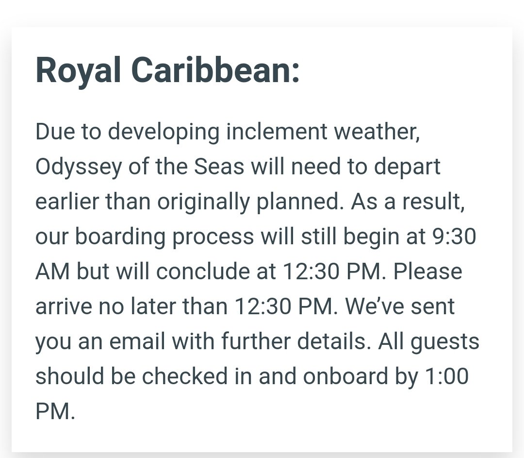Click the "9:30" boarding start time
Screen dimensions: 524x458
coord(454,237)
